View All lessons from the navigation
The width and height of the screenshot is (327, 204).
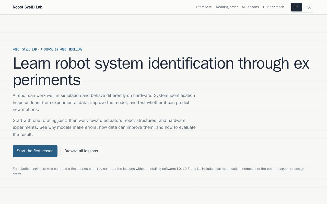point(250,7)
